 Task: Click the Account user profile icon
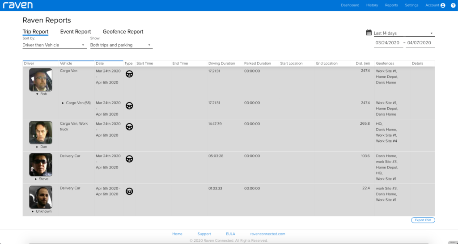[443, 5]
